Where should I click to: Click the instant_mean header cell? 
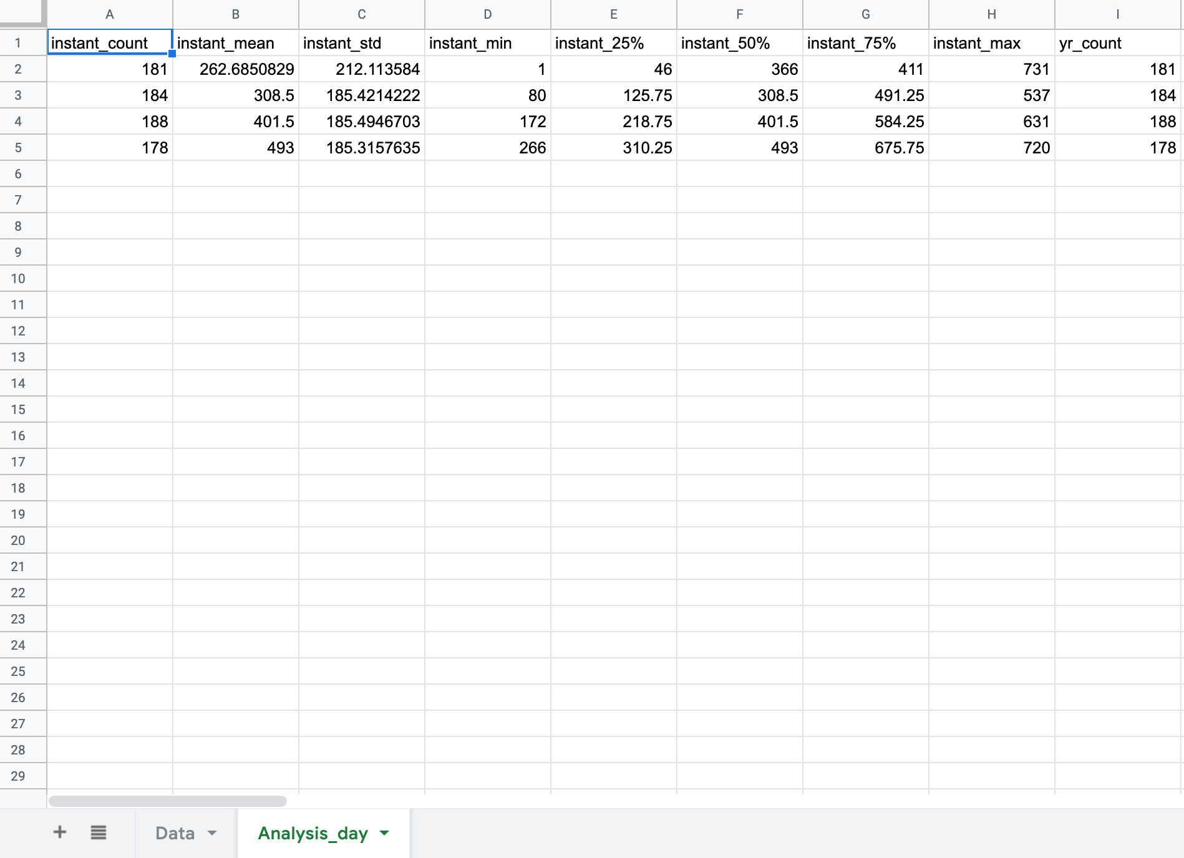[236, 43]
